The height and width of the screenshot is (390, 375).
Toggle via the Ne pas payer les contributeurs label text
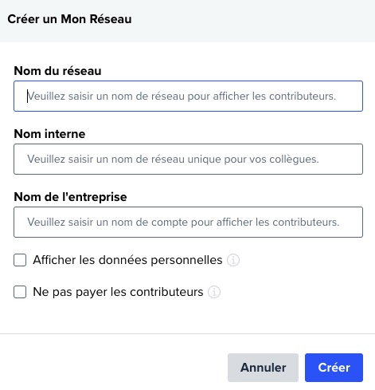coord(118,292)
